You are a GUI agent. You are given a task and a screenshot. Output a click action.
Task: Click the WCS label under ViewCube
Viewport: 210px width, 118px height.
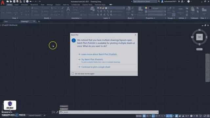pos(199,49)
